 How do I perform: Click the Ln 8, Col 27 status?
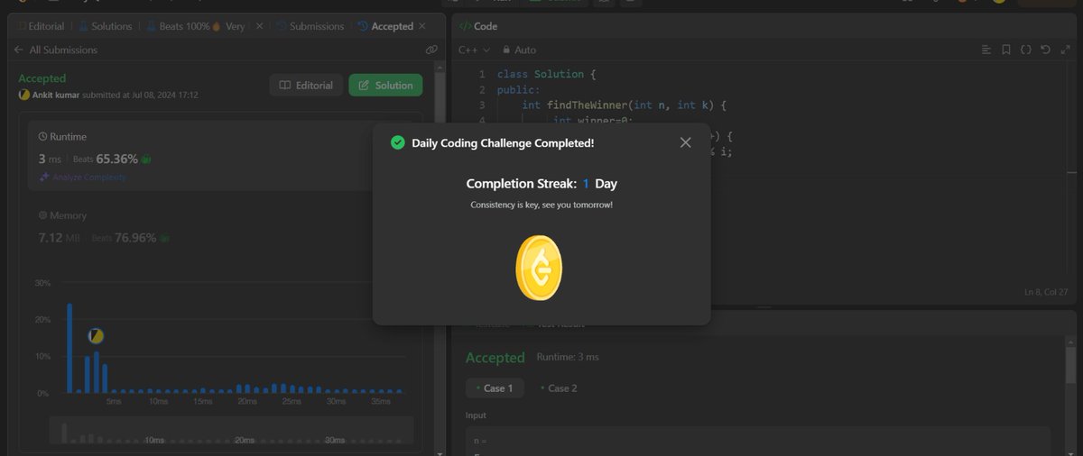pyautogui.click(x=1046, y=292)
